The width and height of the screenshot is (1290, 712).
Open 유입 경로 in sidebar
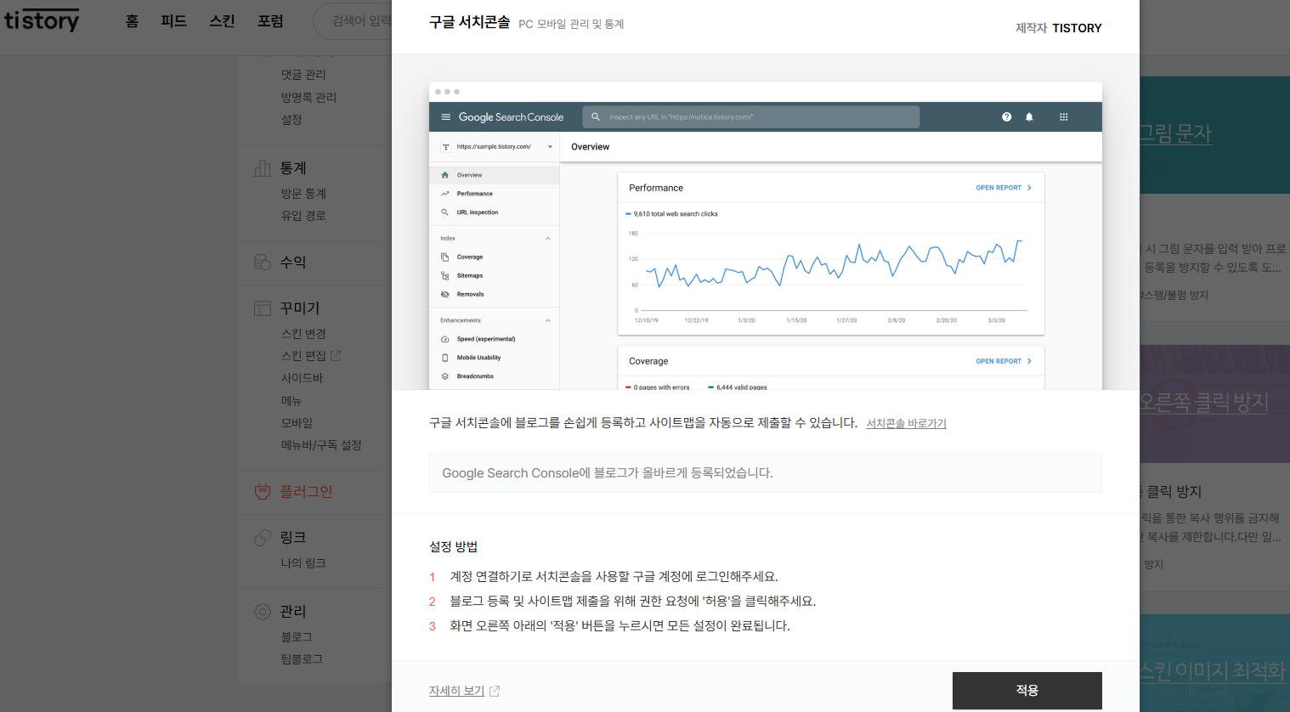point(303,216)
